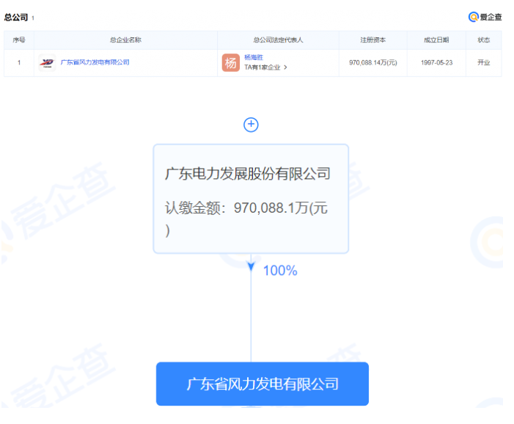Open 广东省风力发电有限公司 link in the table

95,63
